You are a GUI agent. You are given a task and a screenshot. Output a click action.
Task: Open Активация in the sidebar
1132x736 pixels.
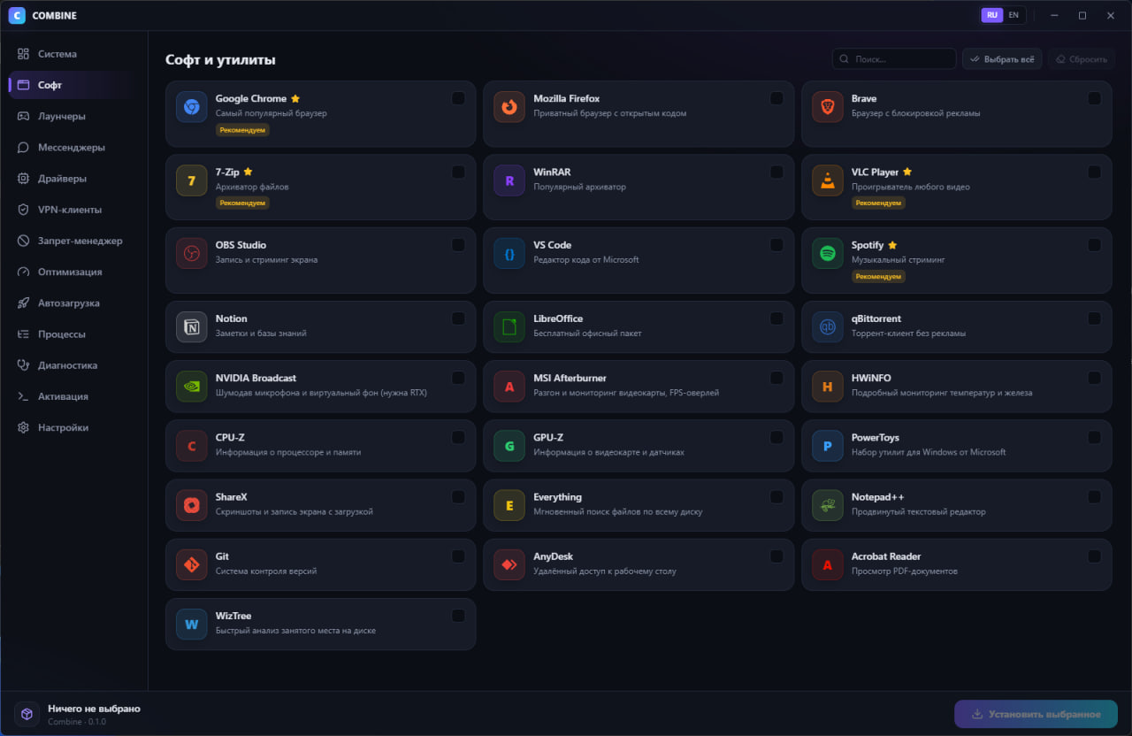click(73, 396)
